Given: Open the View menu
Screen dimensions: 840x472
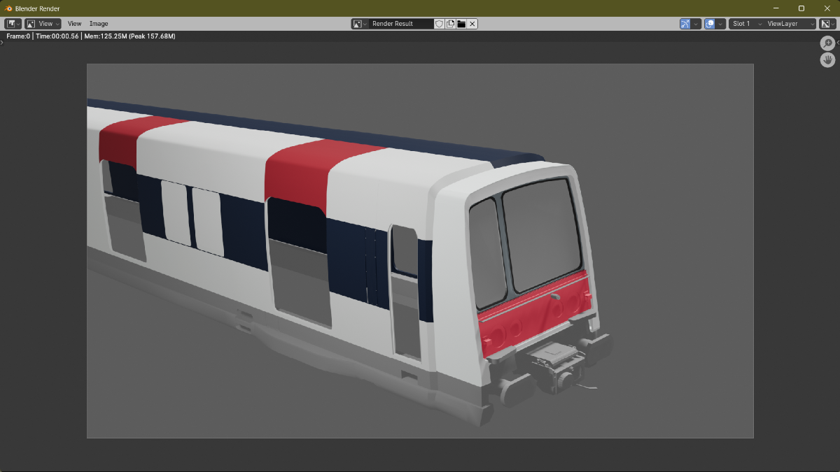Looking at the screenshot, I should click(74, 24).
